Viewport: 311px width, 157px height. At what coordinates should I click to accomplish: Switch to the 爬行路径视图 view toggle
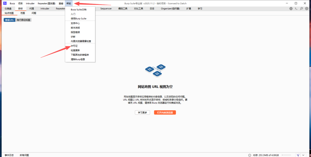(x=23, y=20)
